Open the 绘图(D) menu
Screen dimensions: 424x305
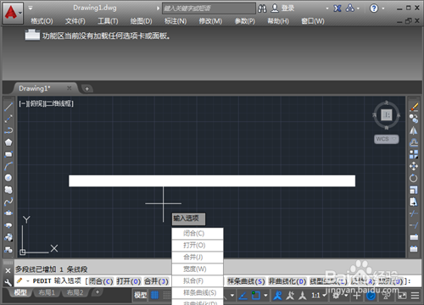point(141,21)
